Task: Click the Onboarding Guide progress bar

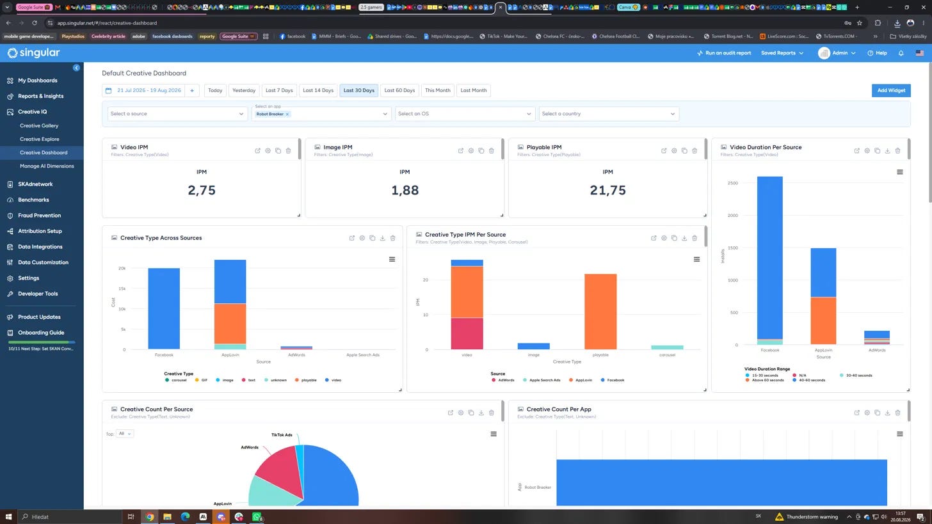Action: point(42,342)
